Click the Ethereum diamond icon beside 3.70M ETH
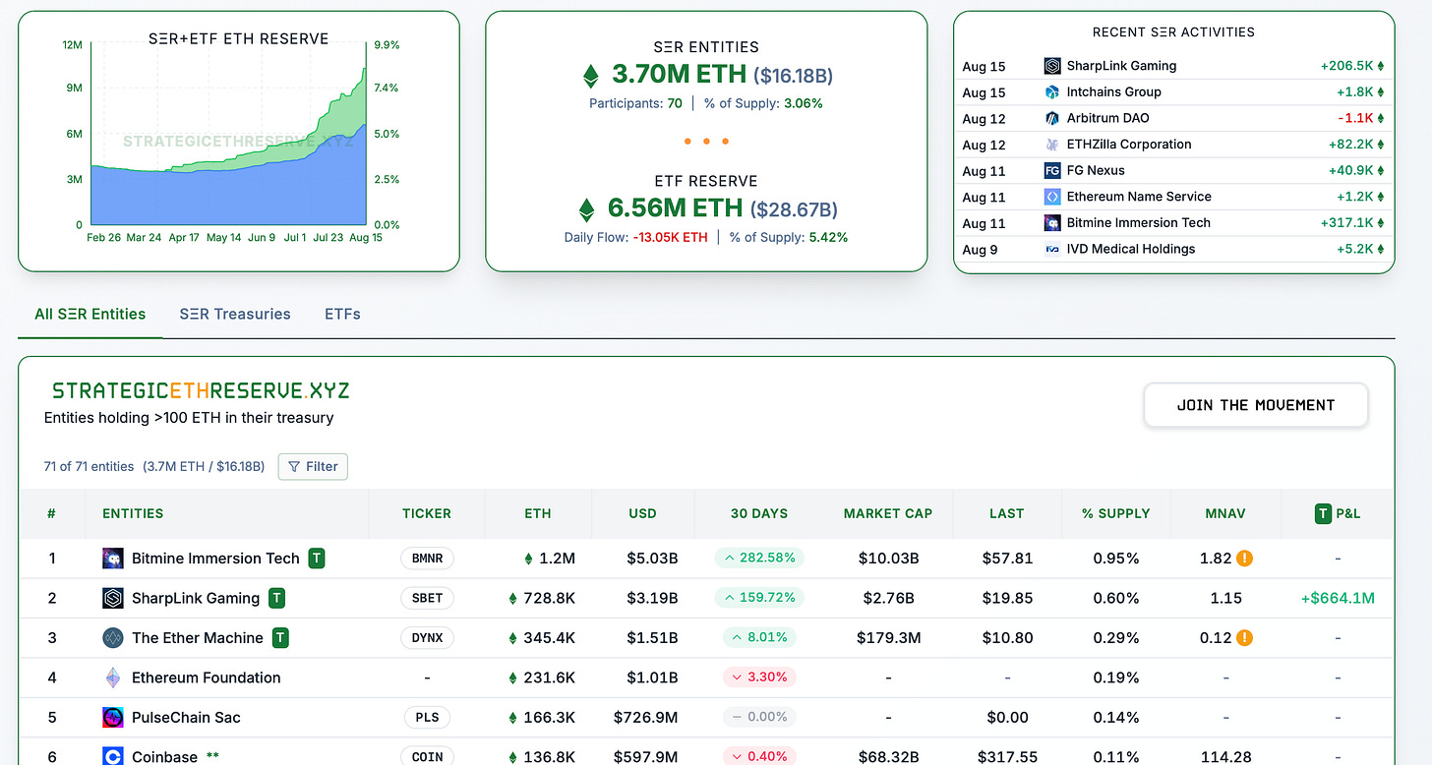Viewport: 1432px width, 765px height. (591, 76)
